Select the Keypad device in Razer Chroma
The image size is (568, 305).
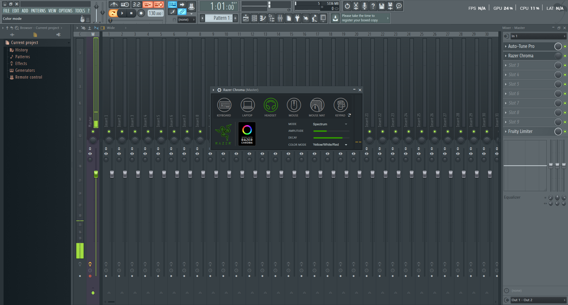341,105
